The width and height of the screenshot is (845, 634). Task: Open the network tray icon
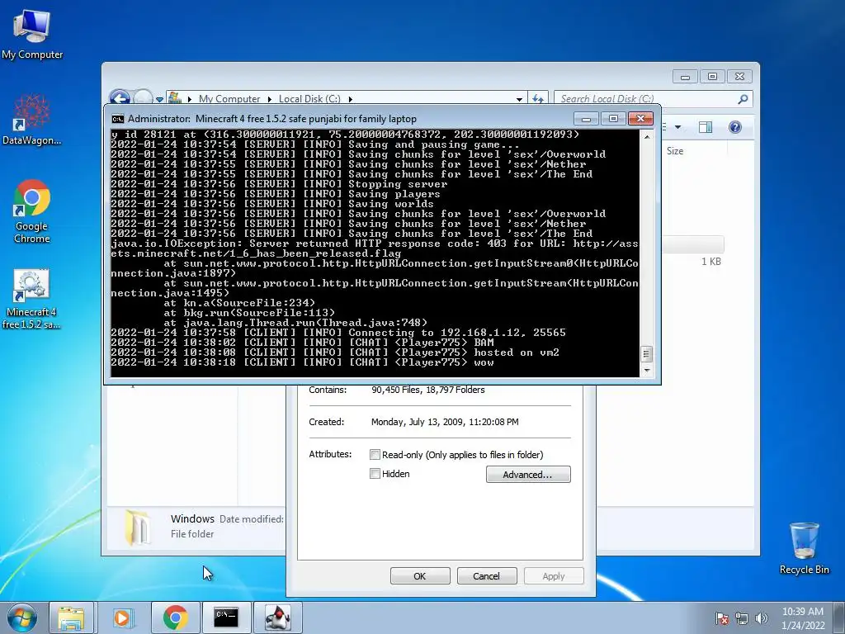coord(742,618)
